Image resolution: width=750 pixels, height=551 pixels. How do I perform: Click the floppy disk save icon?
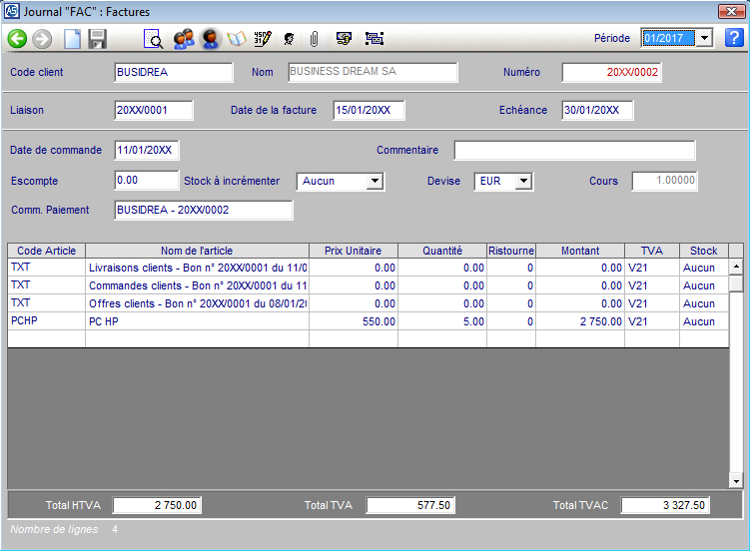(x=97, y=39)
